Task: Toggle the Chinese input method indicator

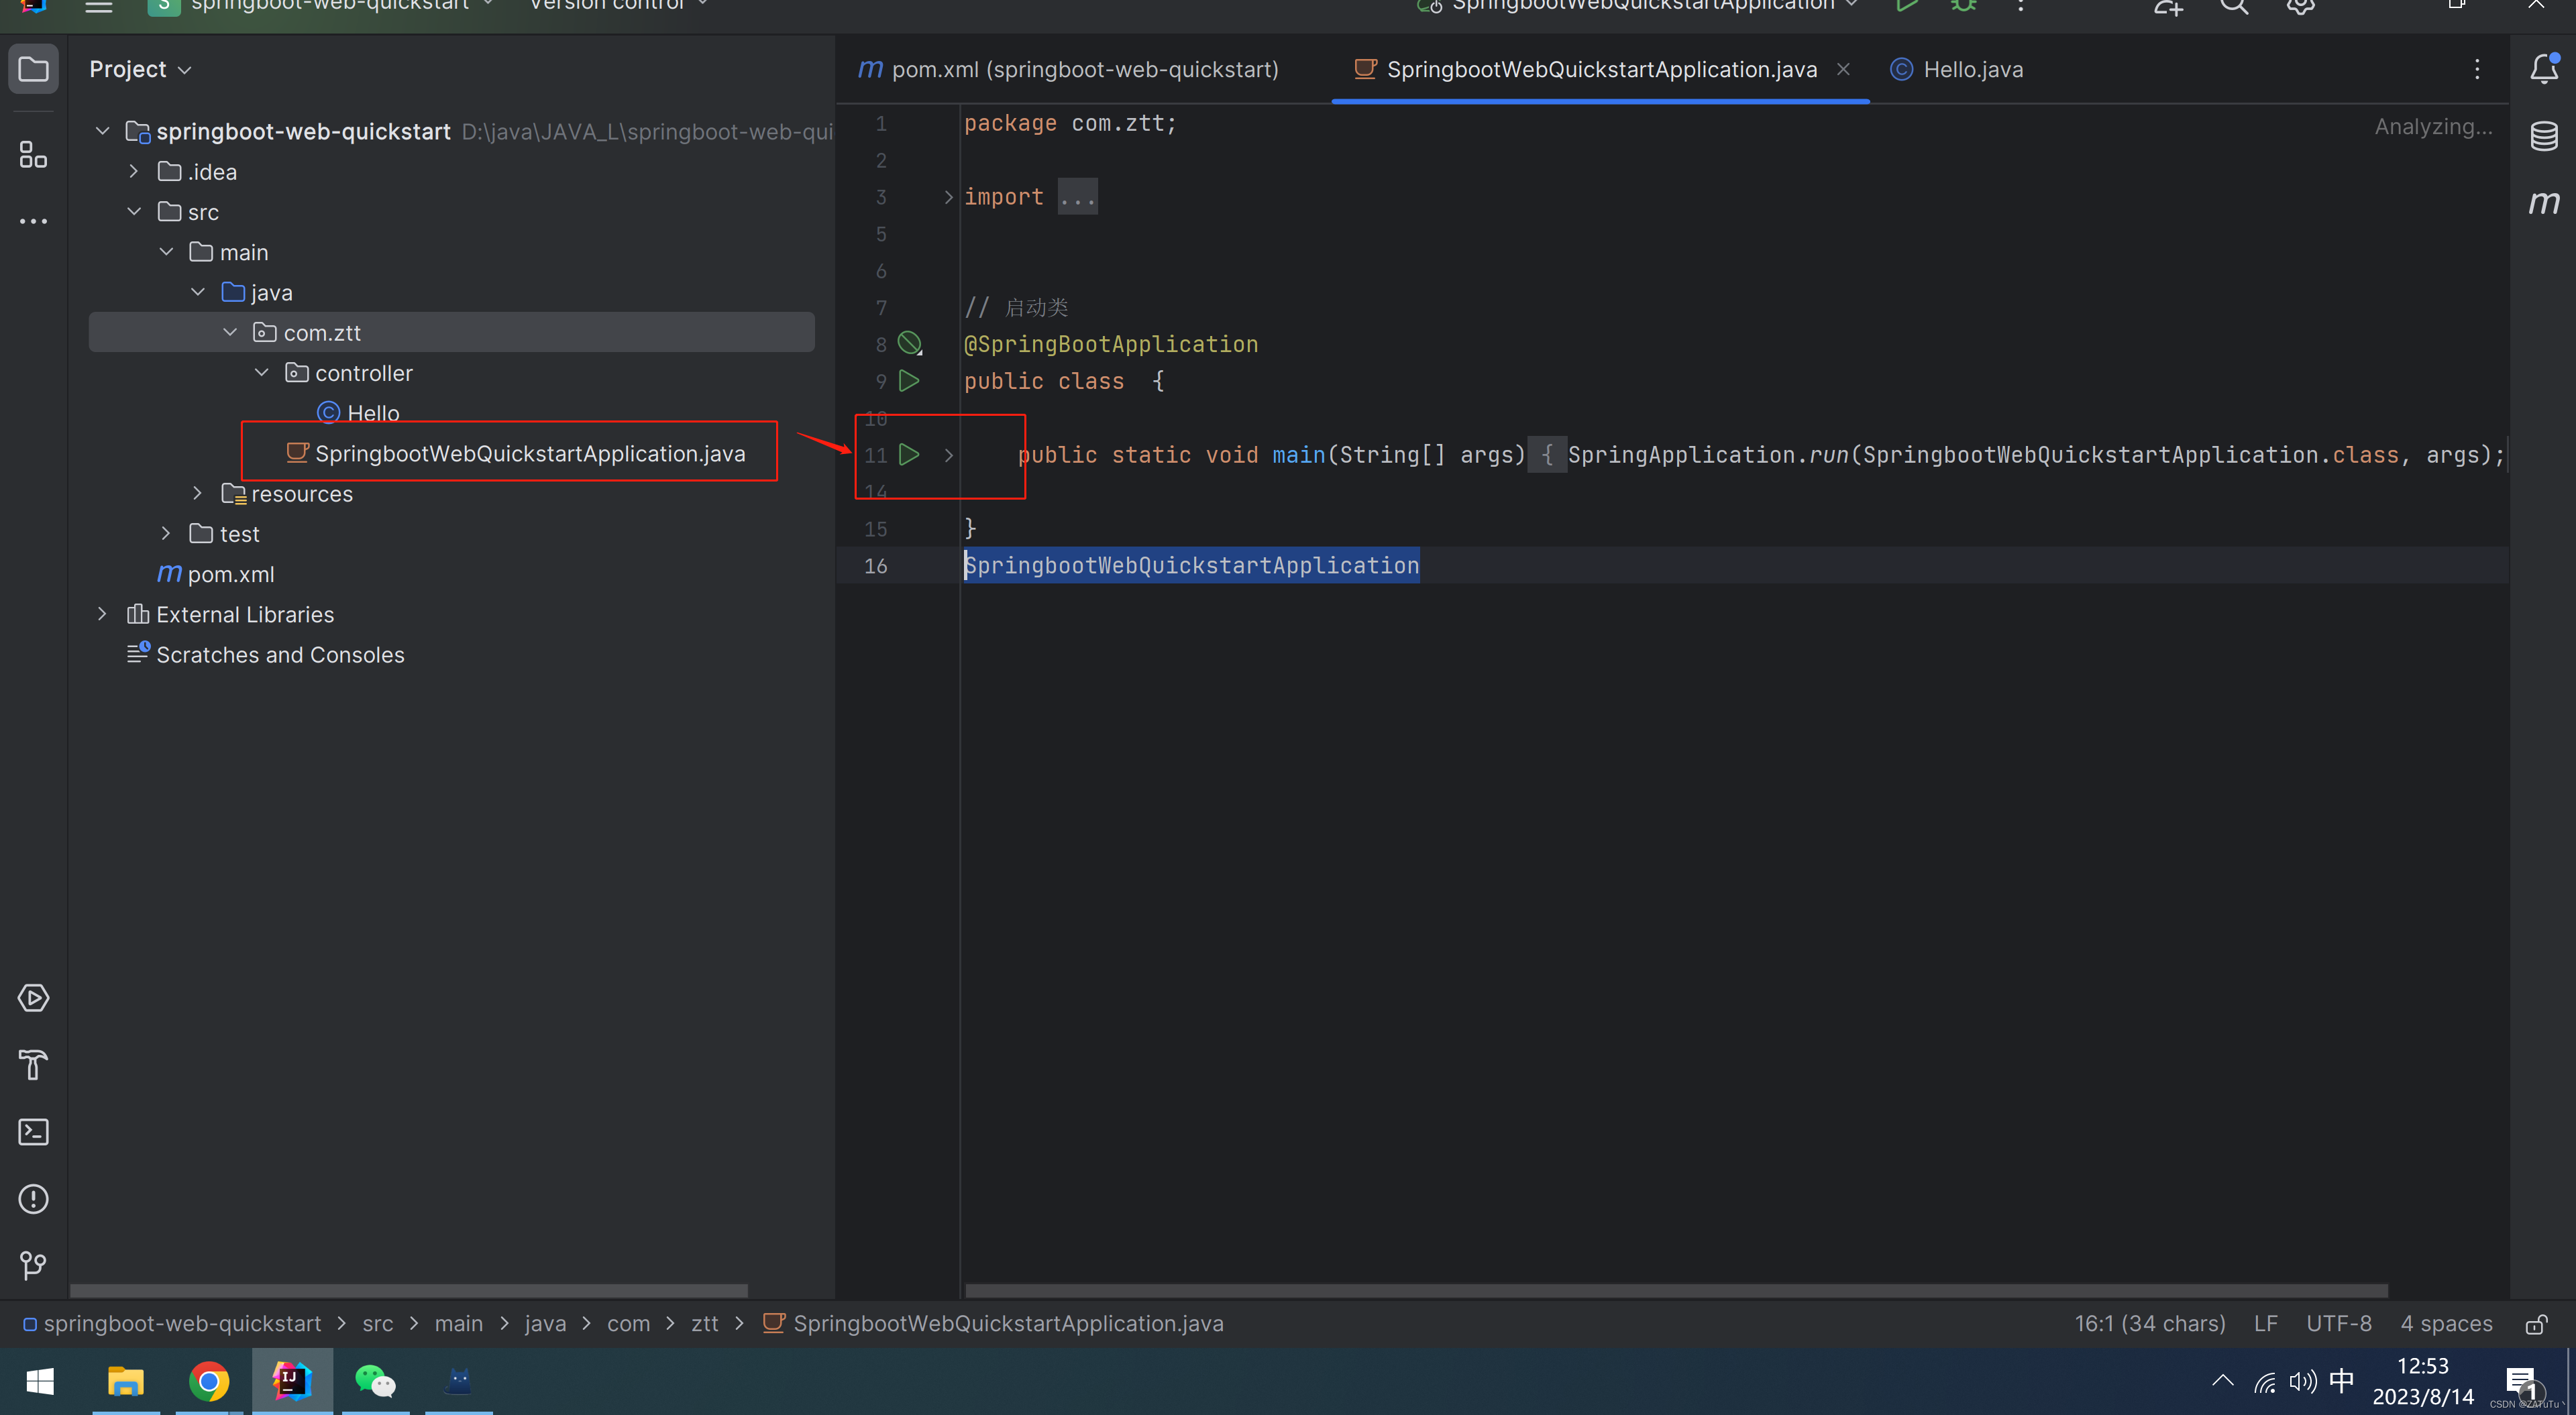Action: (2341, 1381)
